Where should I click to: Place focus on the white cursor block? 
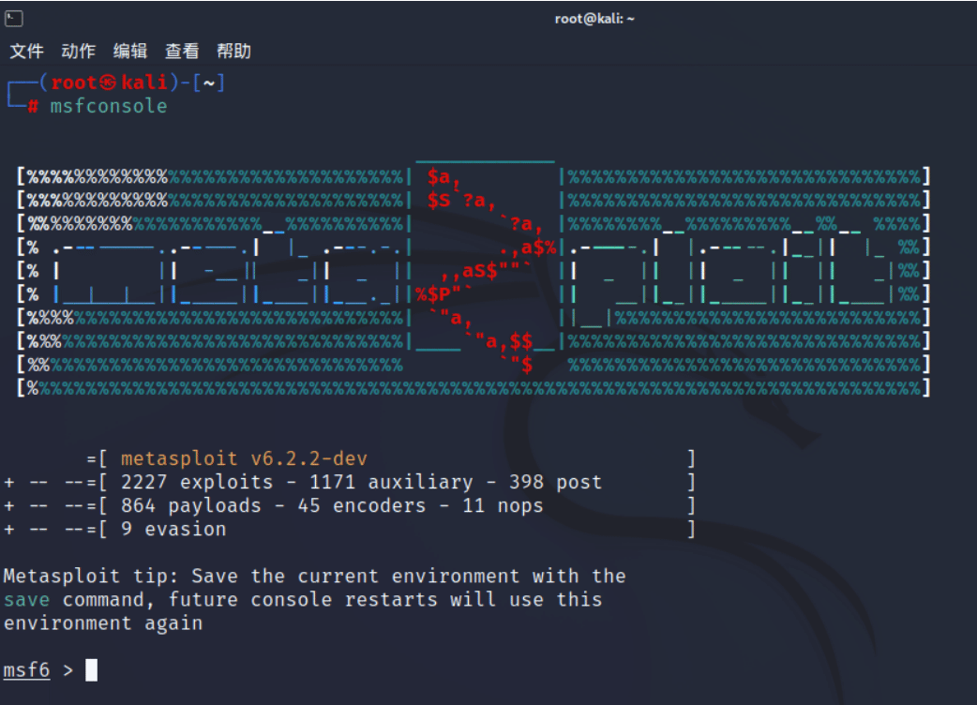click(x=92, y=670)
